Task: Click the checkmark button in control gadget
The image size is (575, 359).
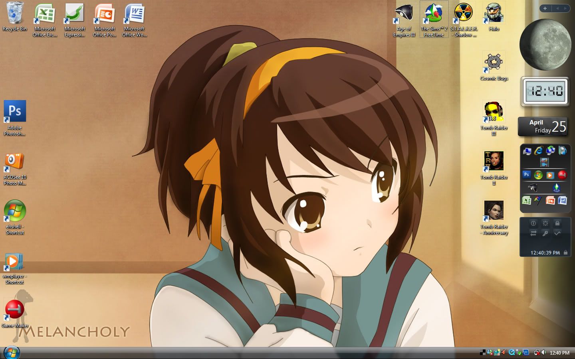Action: click(557, 233)
